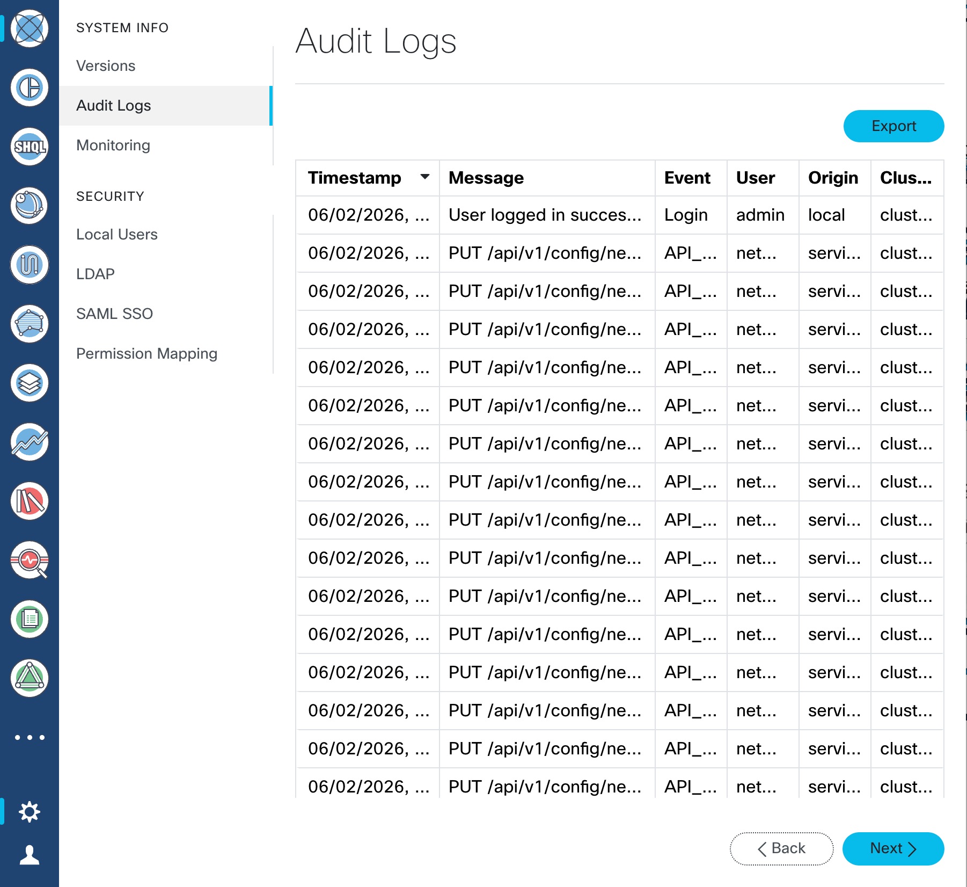
Task: Select Audit Logs in the side menu
Action: (166, 106)
